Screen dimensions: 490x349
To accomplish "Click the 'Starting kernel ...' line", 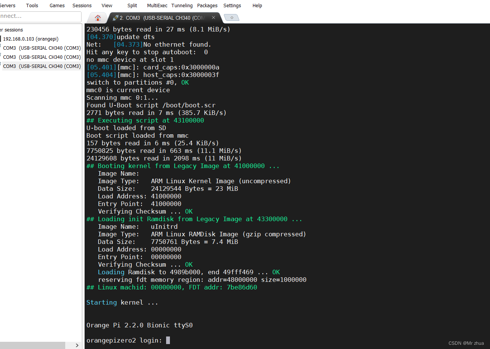I will pos(122,302).
